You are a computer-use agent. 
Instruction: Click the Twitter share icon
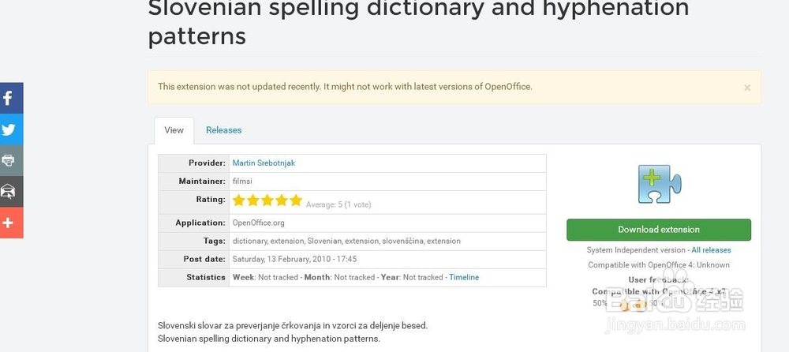9,129
